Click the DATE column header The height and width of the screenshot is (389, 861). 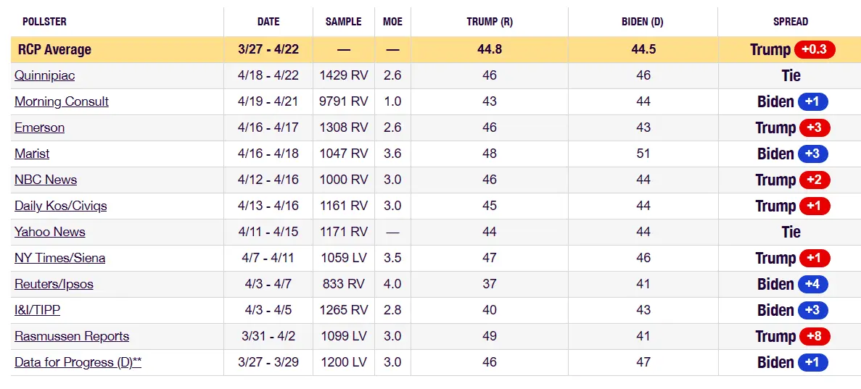268,22
